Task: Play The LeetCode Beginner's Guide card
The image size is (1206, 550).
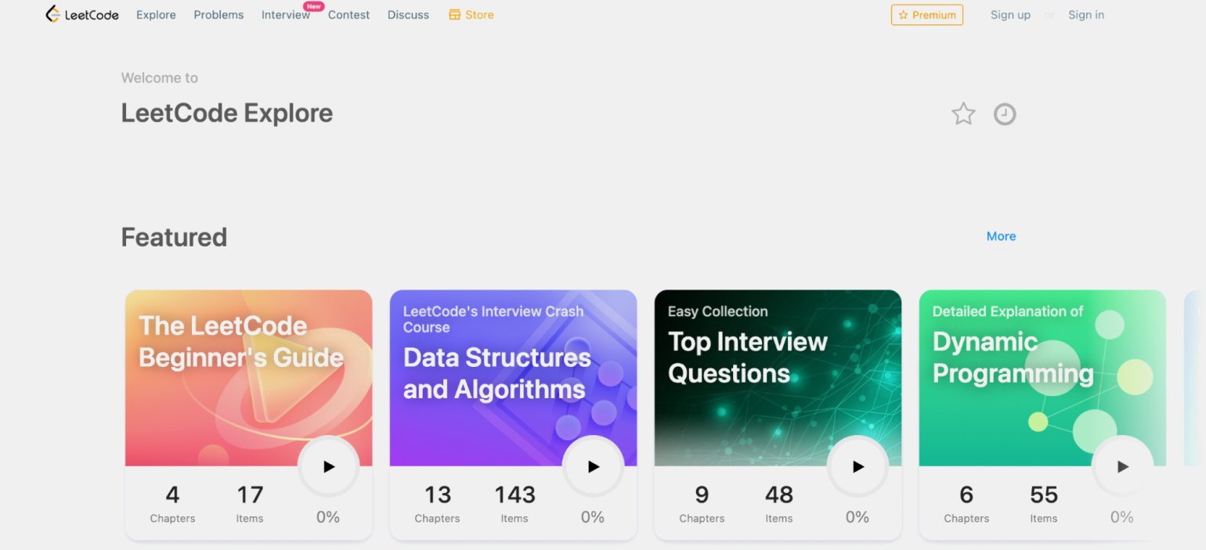Action: [x=329, y=466]
